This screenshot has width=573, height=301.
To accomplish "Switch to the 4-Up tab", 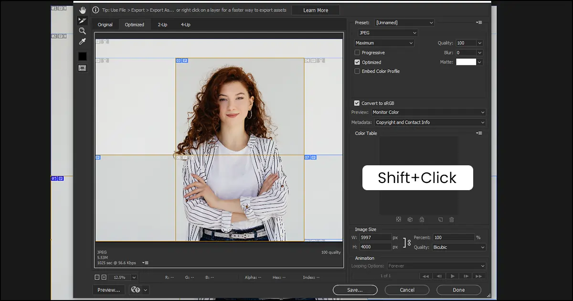I will click(185, 24).
